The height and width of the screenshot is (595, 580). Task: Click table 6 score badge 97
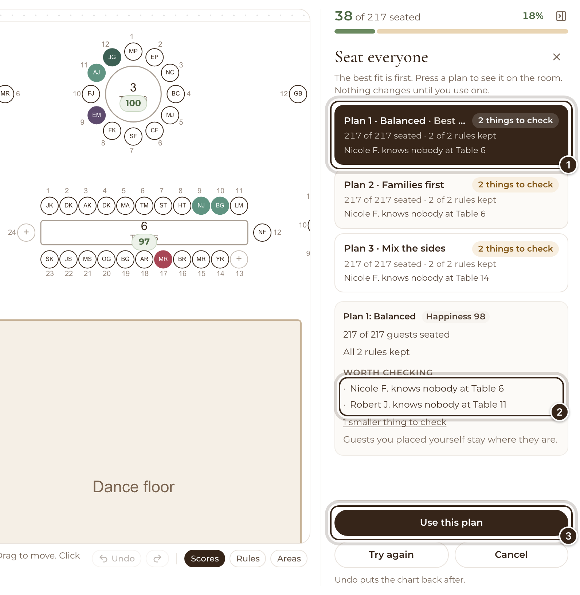point(144,242)
